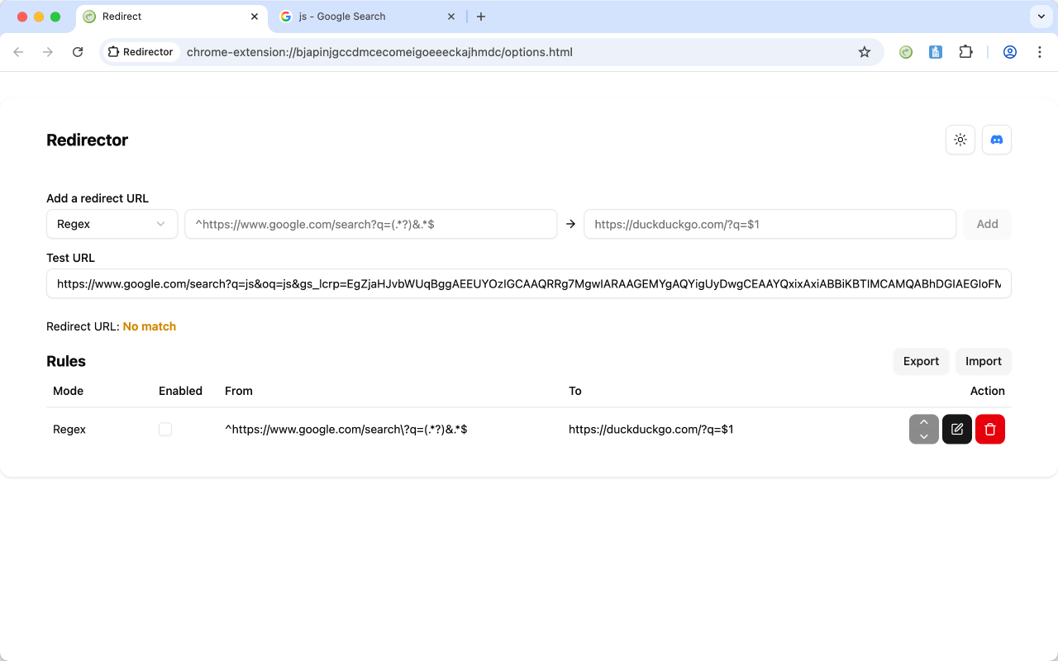Open Chrome's three-dot menu
The image size is (1058, 661).
click(x=1039, y=51)
